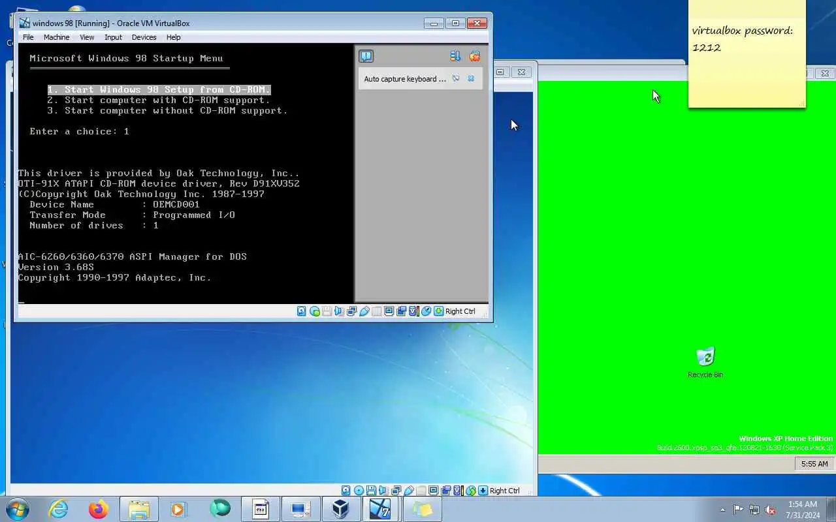
Task: Click virtualization CPU indicator in windows 98 status bar
Action: tap(413, 311)
